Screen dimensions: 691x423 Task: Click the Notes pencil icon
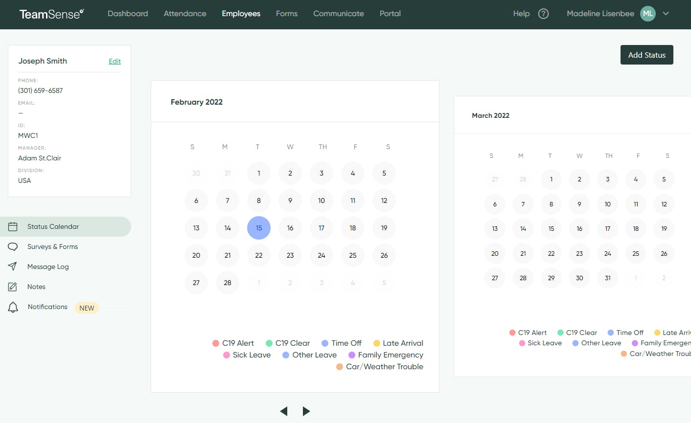(x=13, y=287)
